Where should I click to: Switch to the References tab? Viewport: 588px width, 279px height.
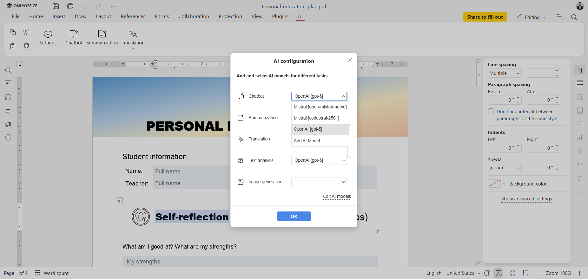133,16
